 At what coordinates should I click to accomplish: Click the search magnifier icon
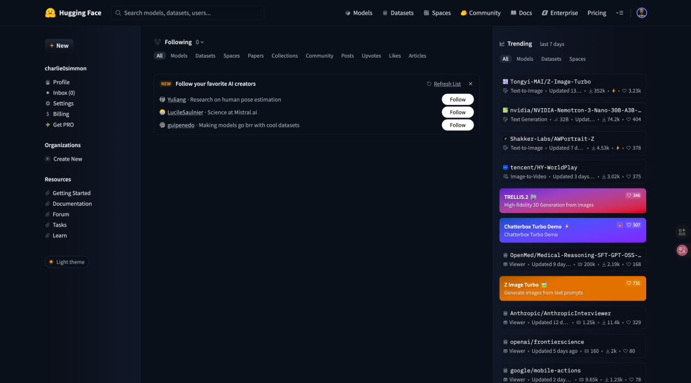click(118, 13)
